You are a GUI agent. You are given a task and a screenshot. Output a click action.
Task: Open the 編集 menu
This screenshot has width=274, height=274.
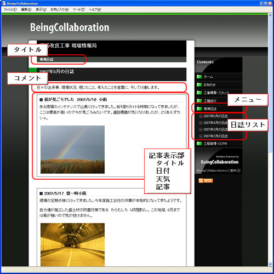(x=26, y=9)
